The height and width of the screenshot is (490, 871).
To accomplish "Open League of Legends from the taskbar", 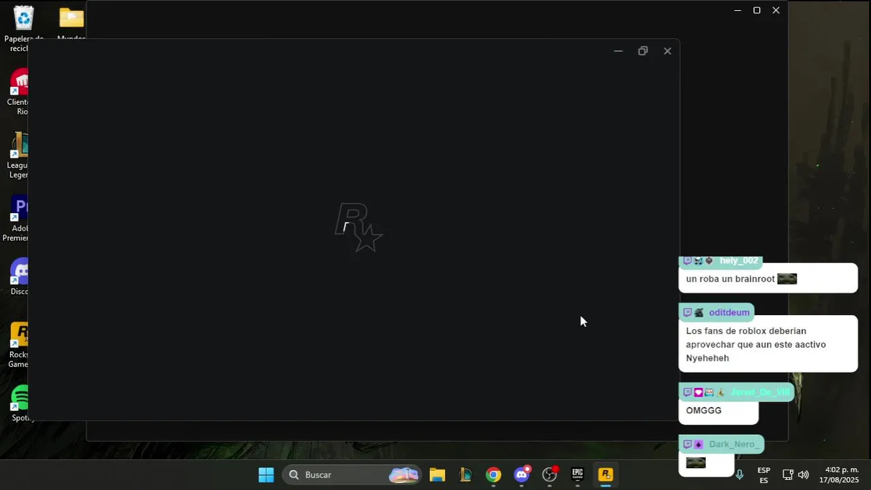I will [465, 475].
